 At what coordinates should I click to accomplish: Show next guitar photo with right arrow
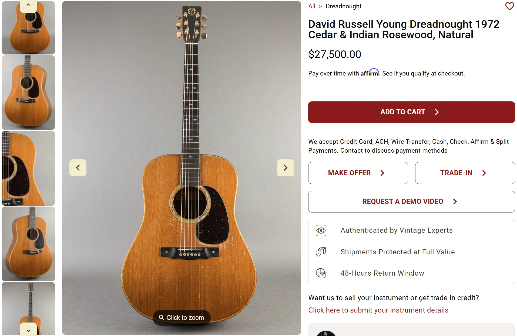pos(285,168)
